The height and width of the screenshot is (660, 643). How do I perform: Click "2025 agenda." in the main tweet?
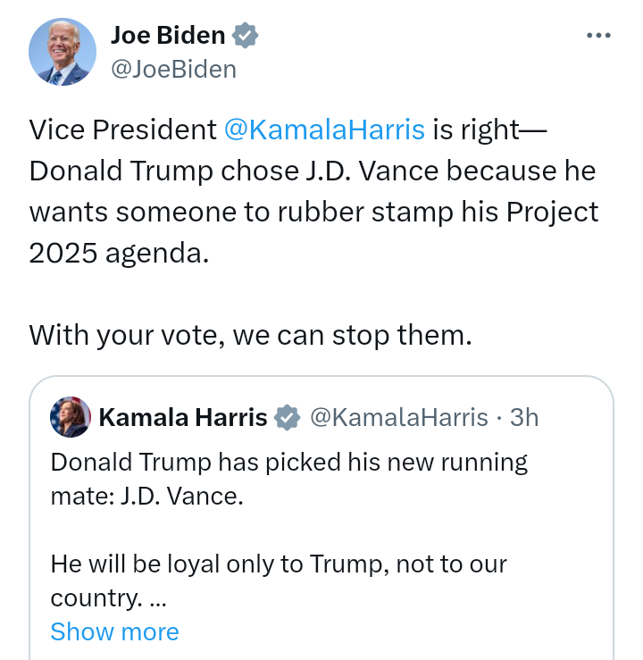pyautogui.click(x=119, y=253)
